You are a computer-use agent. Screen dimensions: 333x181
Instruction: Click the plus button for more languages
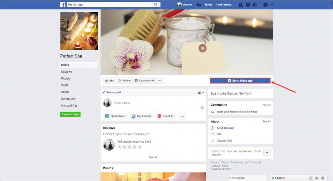pyautogui.click(x=267, y=153)
